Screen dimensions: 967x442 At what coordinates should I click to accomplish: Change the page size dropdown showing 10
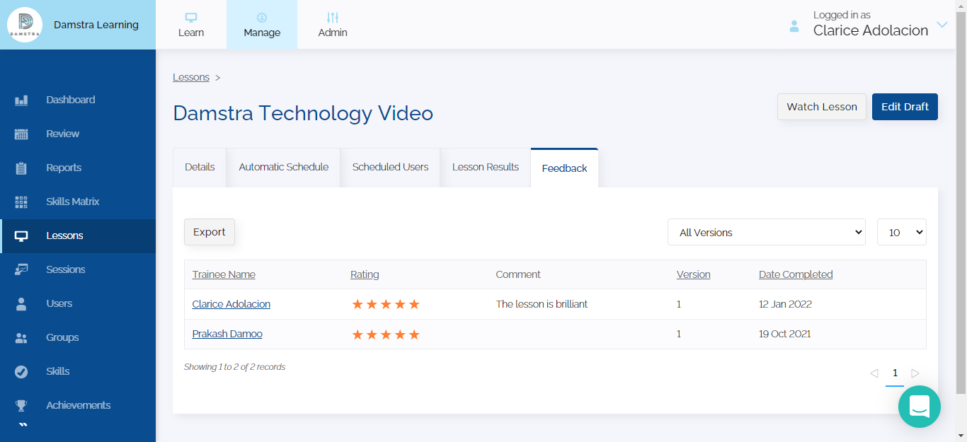click(x=902, y=232)
